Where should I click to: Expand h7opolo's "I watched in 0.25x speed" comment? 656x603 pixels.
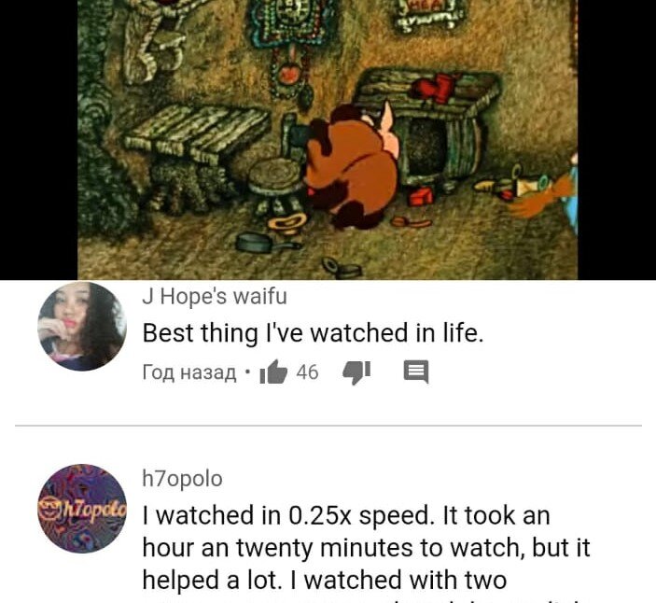(366, 548)
